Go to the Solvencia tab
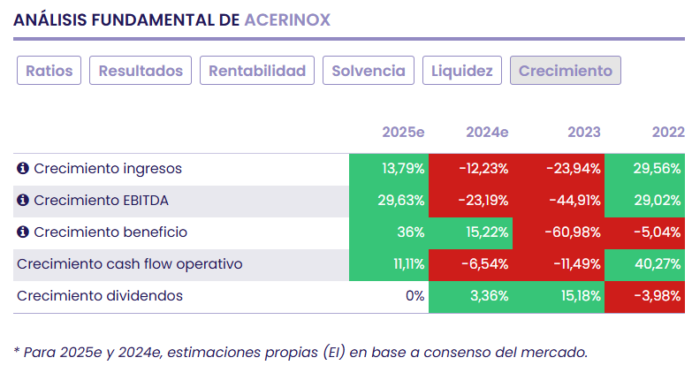The height and width of the screenshot is (373, 692). [369, 71]
